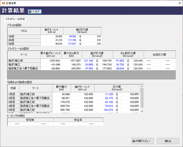Click bending stress value 84.936
This screenshot has width=183, height=147.
tap(73, 36)
